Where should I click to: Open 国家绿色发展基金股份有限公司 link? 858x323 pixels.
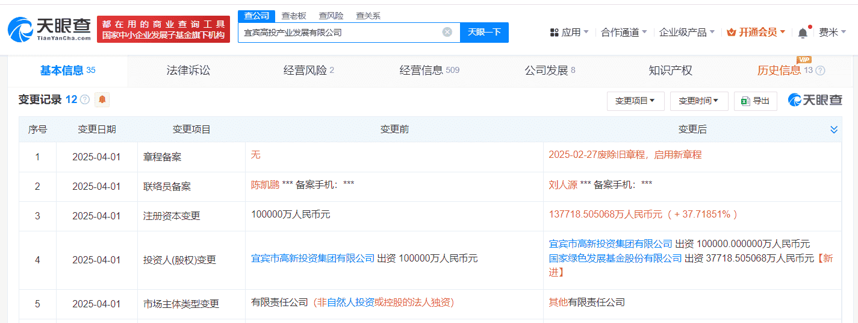coord(615,259)
